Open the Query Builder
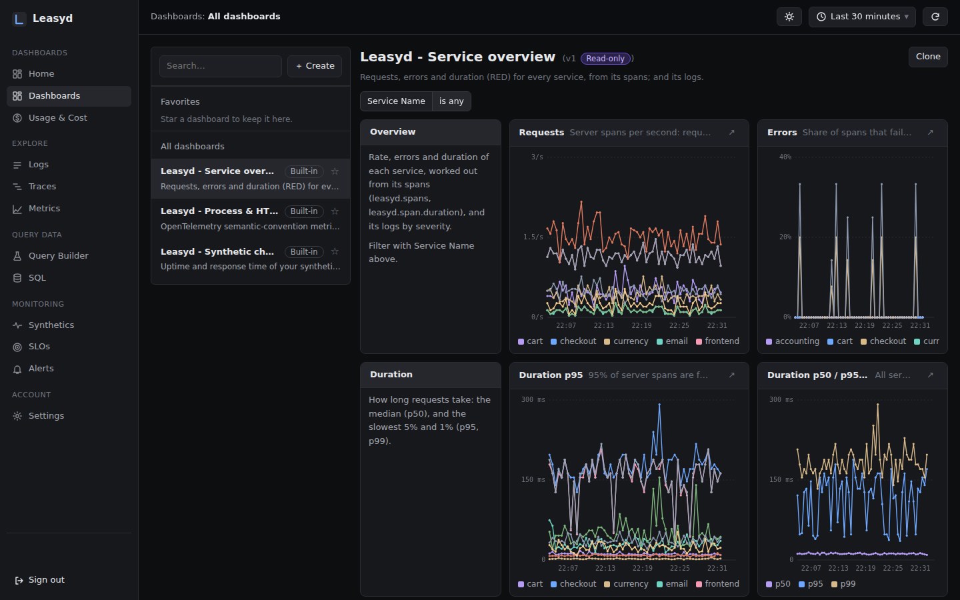 pyautogui.click(x=69, y=256)
